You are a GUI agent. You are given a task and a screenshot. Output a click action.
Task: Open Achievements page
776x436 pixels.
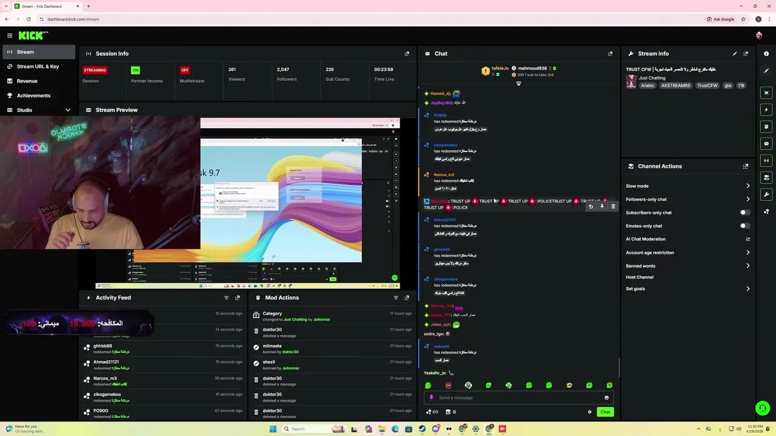click(38, 96)
